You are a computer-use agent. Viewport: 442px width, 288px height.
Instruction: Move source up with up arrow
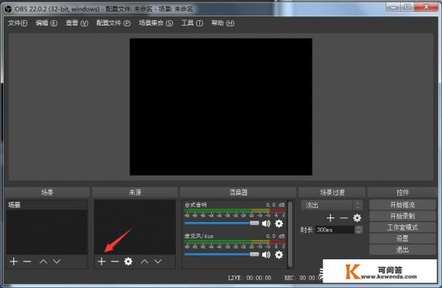144,262
